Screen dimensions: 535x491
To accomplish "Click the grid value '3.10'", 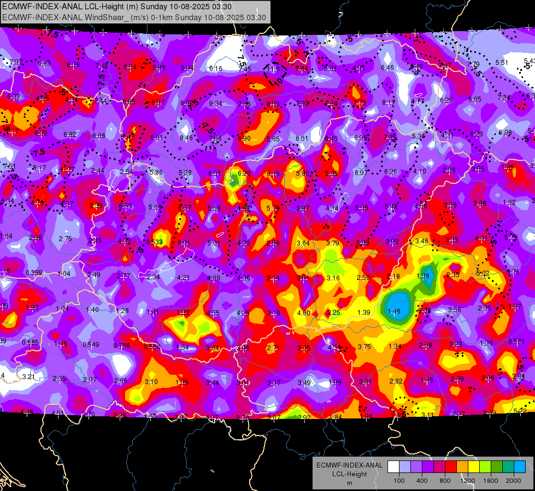I will [151, 382].
